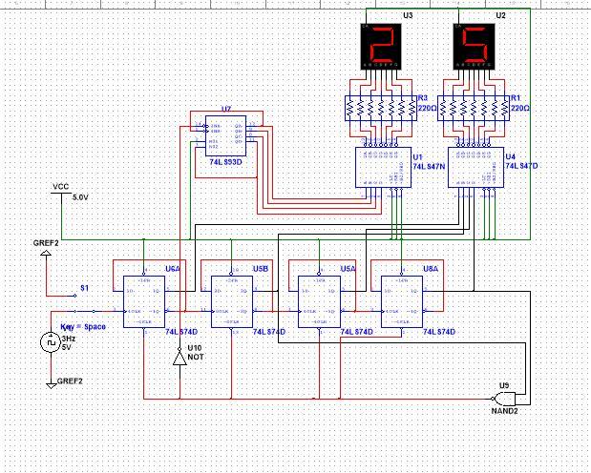Viewport: 591px width, 473px height.
Task: Select the U10 NOT gate triangle
Action: tap(179, 358)
